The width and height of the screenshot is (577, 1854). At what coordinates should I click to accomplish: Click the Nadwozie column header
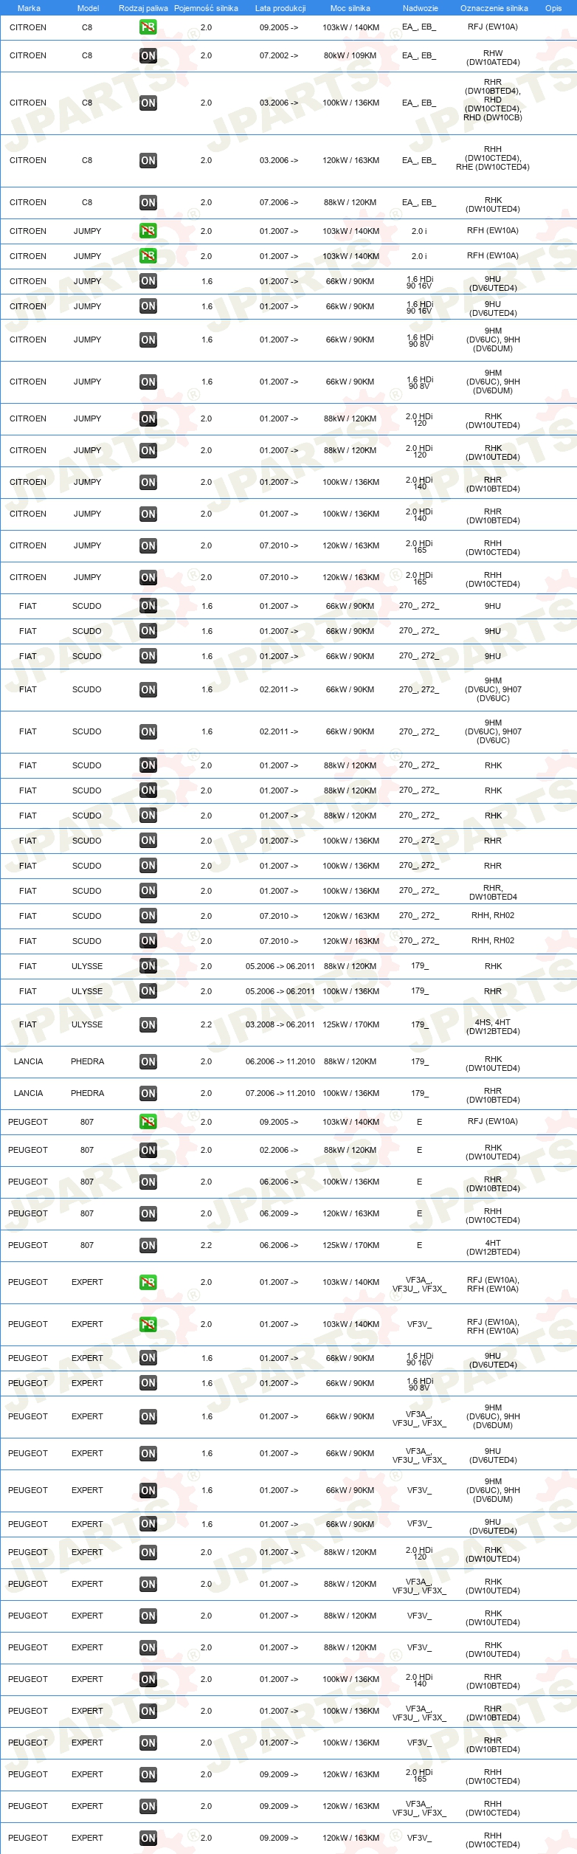(x=420, y=8)
